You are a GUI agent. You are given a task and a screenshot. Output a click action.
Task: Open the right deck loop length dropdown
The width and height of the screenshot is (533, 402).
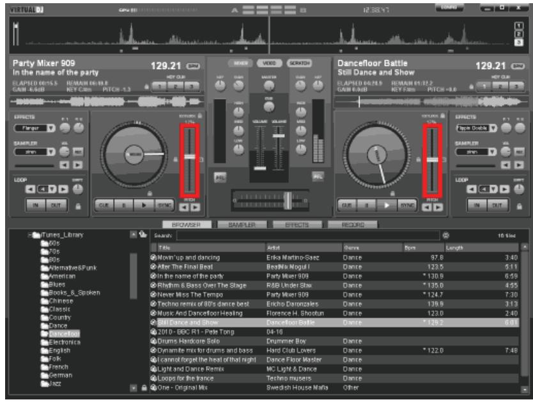[493, 189]
